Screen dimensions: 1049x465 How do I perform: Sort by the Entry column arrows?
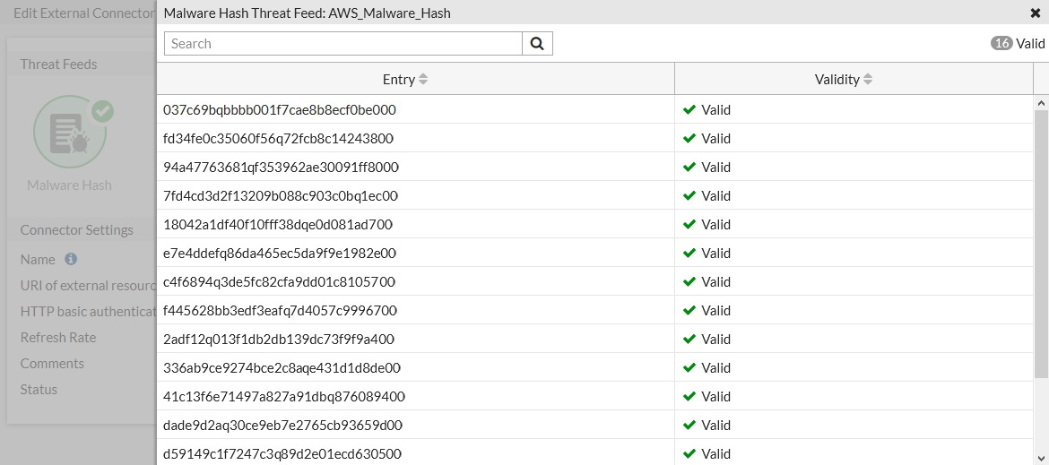(423, 80)
